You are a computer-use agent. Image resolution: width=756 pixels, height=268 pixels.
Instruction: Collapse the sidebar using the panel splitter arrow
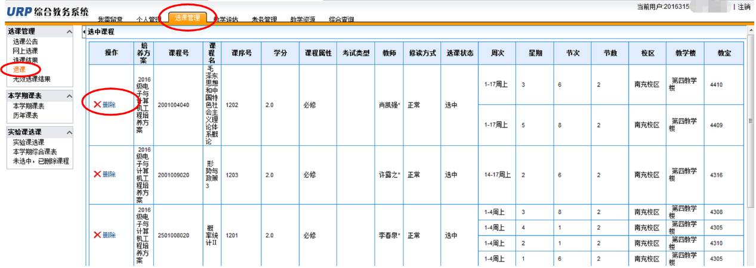click(x=84, y=32)
